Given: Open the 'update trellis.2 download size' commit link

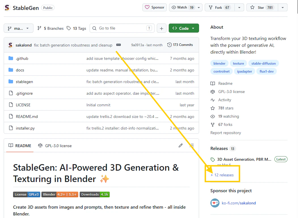Looking at the screenshot, I should 122,117.
